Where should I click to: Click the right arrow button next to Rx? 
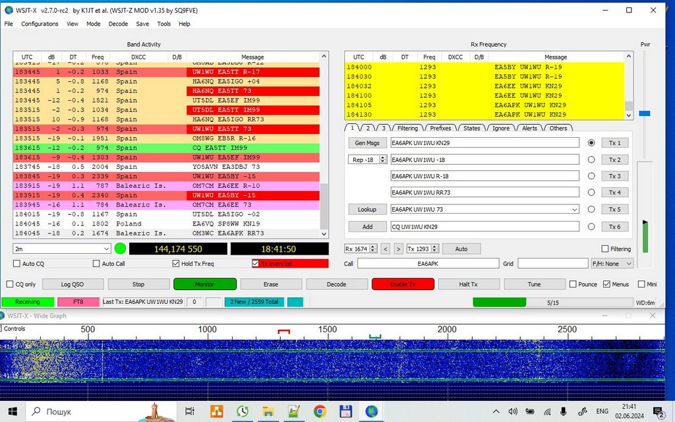click(x=399, y=249)
